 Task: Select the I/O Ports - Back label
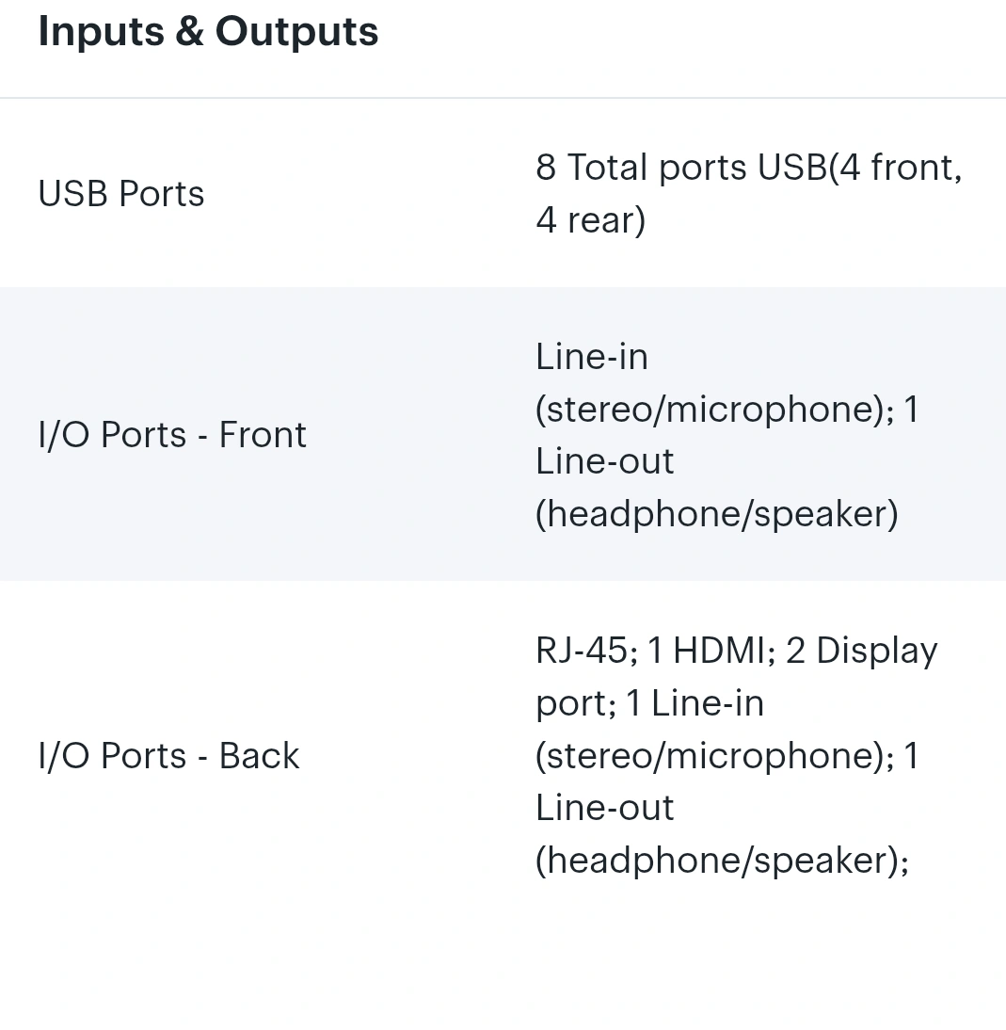(x=168, y=756)
